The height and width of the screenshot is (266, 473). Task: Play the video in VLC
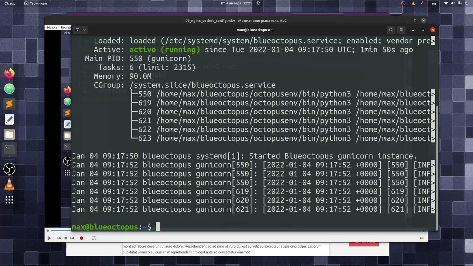(x=49, y=238)
